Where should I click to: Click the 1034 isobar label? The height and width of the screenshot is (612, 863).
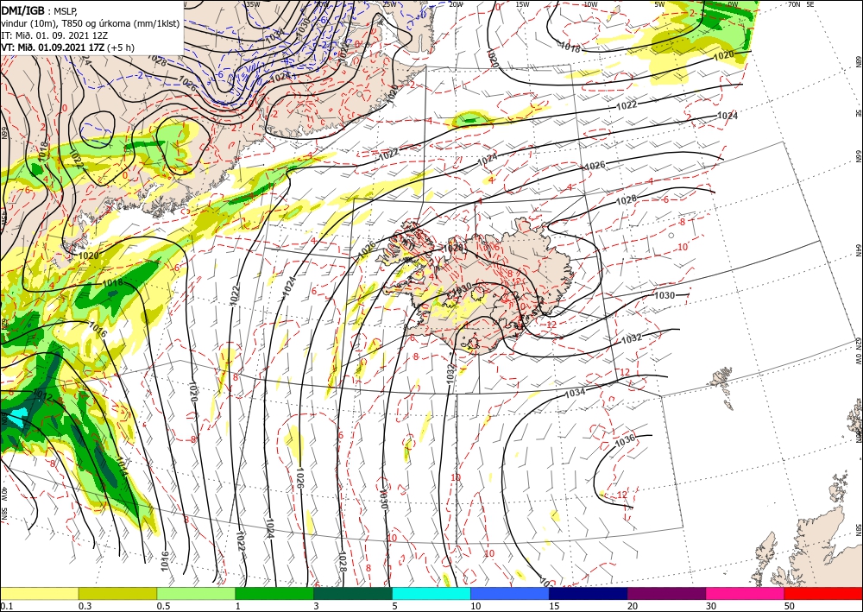click(575, 393)
